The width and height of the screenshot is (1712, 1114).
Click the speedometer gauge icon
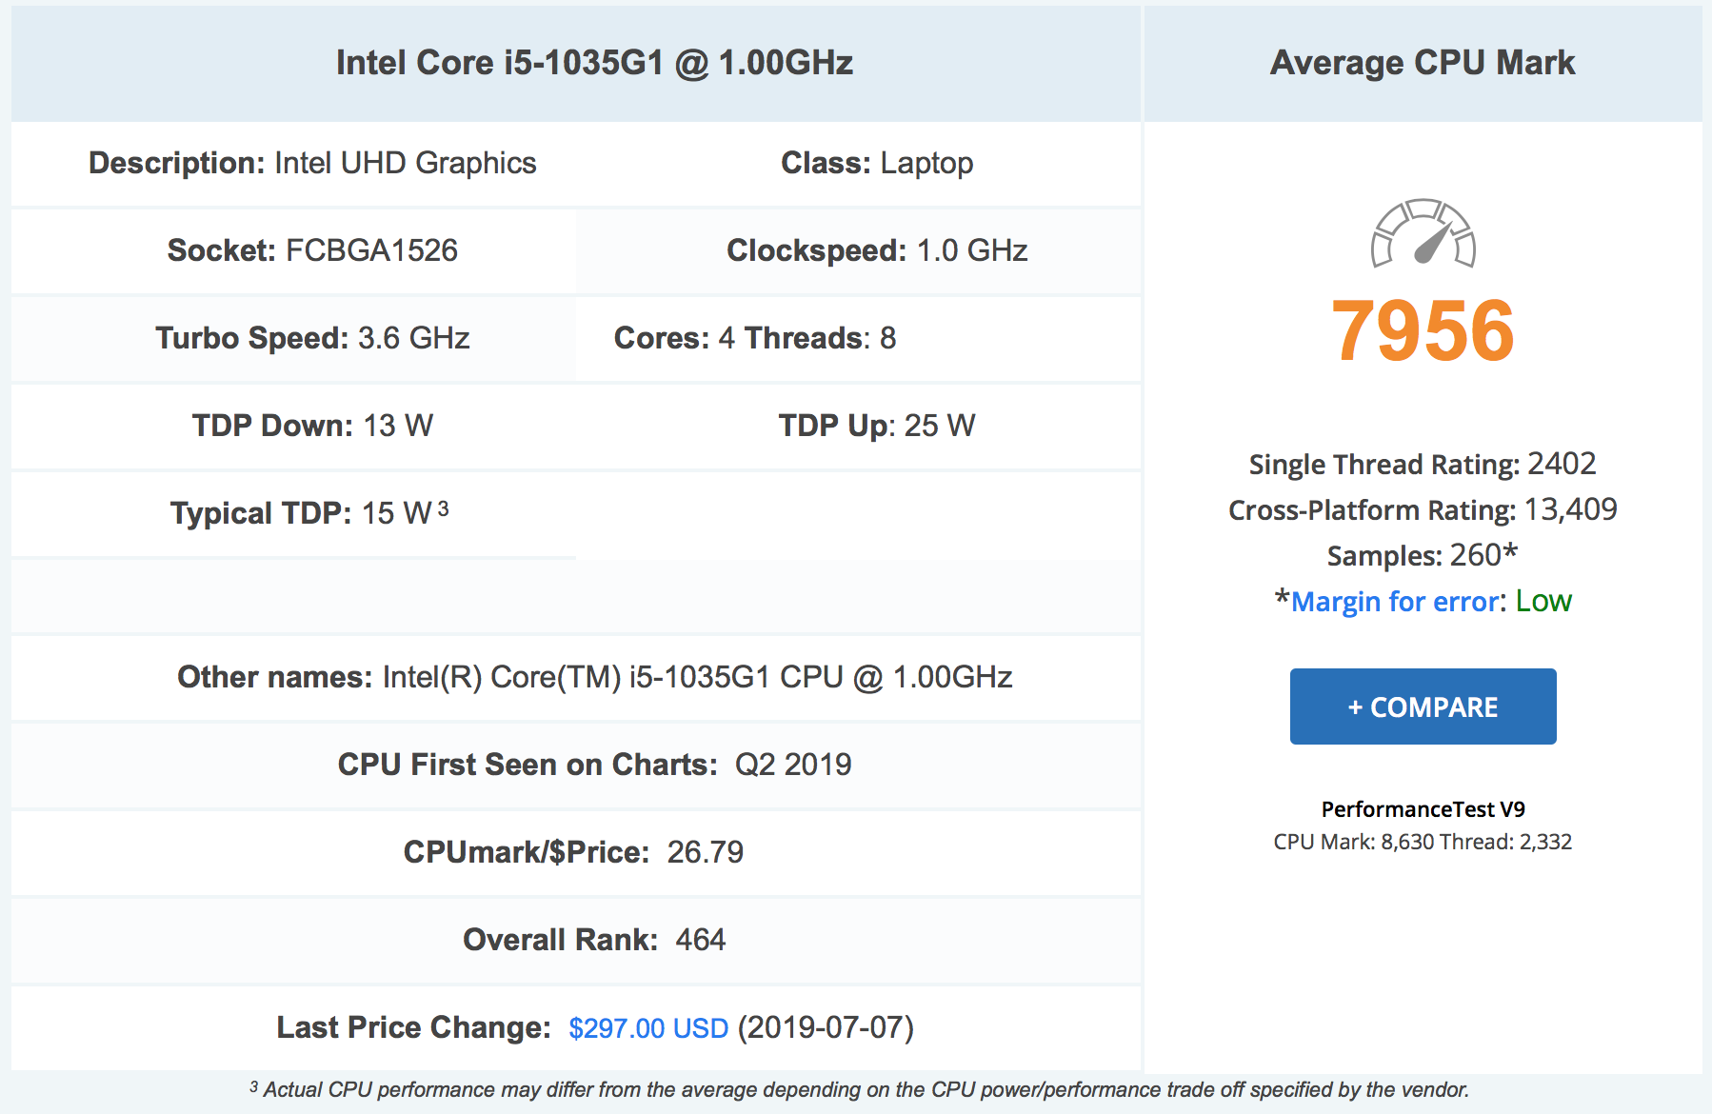click(1423, 233)
